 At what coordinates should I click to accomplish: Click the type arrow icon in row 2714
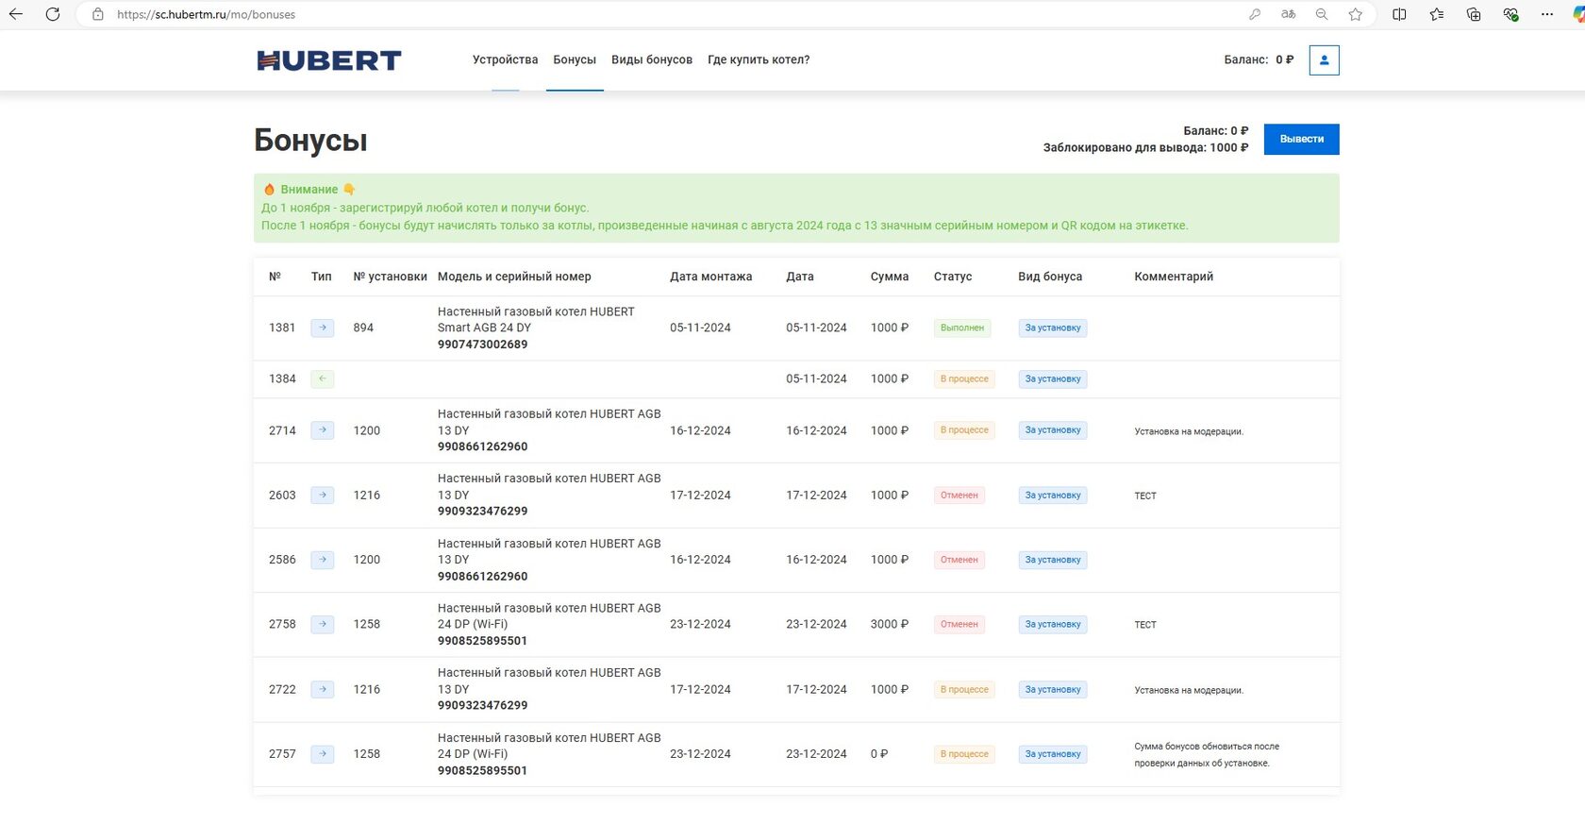323,430
